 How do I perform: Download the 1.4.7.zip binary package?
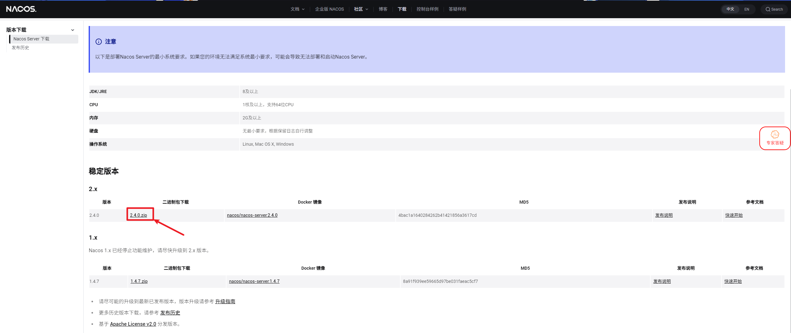139,281
